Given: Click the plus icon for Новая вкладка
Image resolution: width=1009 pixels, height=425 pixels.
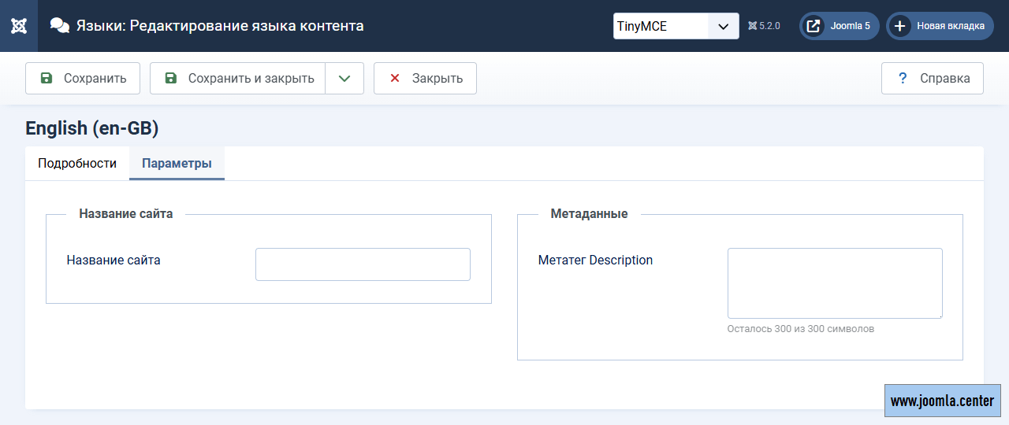Looking at the screenshot, I should pyautogui.click(x=899, y=26).
